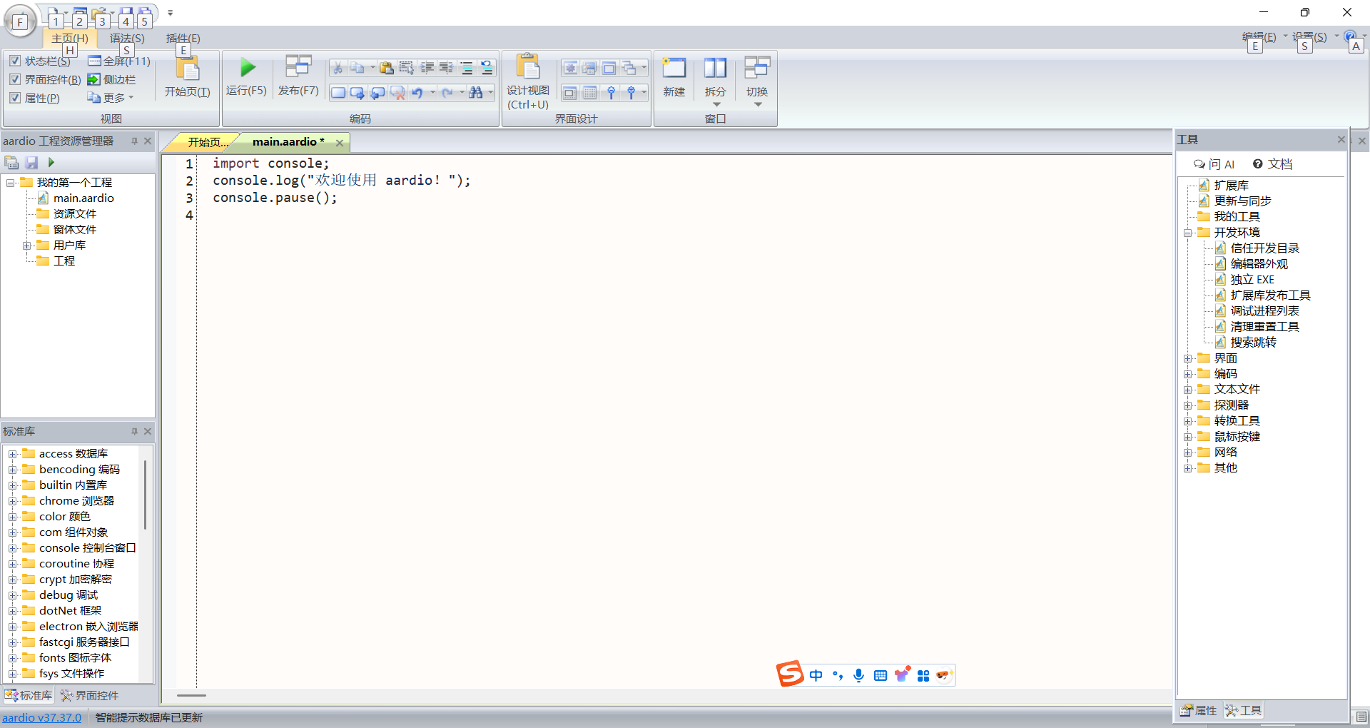
Task: Toggle the 属性(P) checkbox
Action: 15,98
